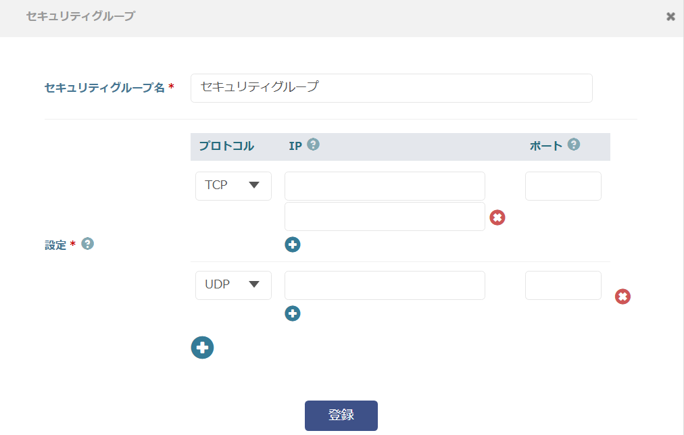Image resolution: width=684 pixels, height=435 pixels.
Task: Close the セキュリティグループ dialog
Action: tap(670, 17)
